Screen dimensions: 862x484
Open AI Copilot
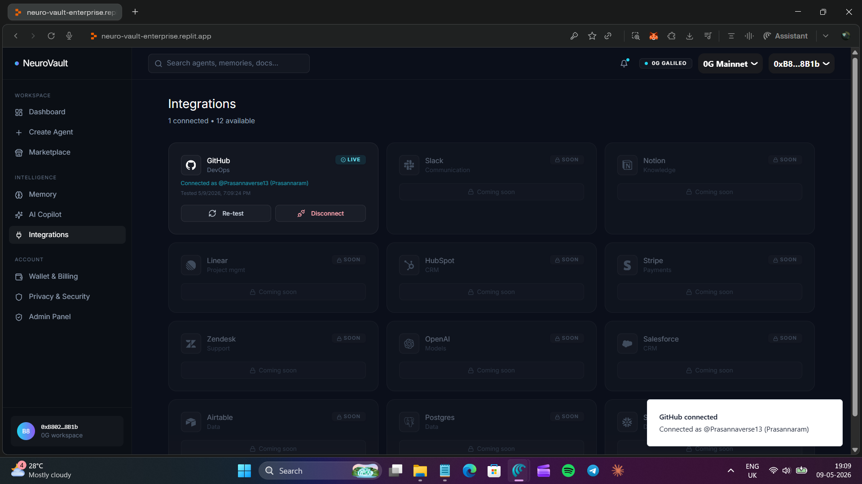pos(67,215)
